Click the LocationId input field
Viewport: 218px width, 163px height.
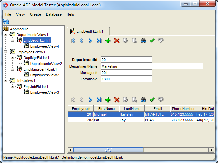pyautogui.click(x=126, y=79)
